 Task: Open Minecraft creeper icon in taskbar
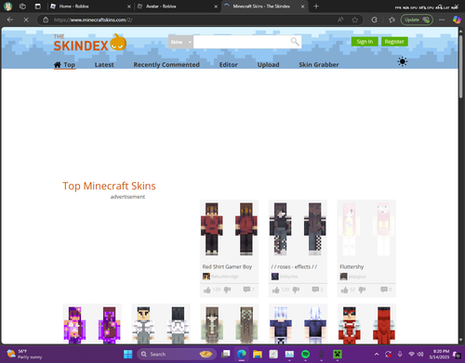(338, 354)
